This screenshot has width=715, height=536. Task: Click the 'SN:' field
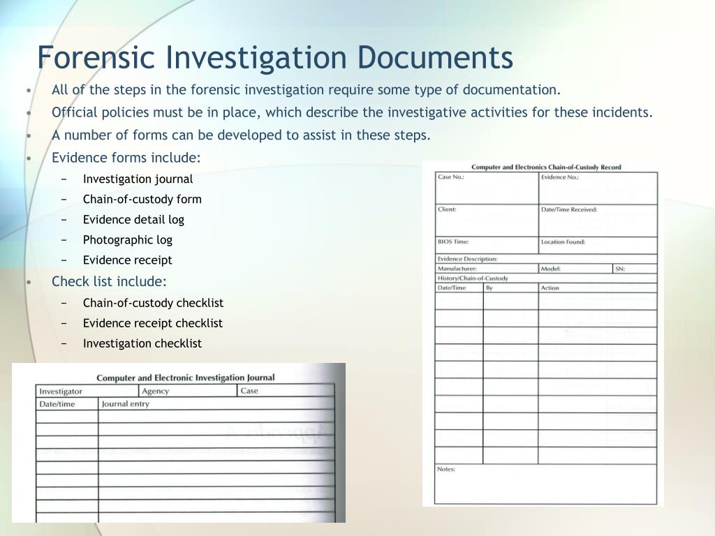click(x=635, y=269)
